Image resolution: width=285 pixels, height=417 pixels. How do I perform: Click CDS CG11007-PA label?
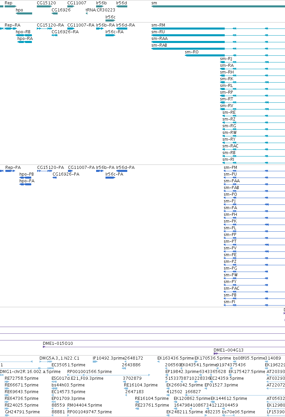81,167
